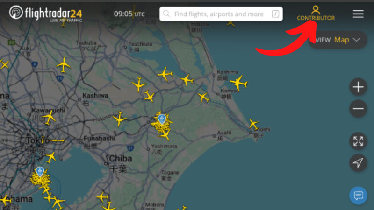Select the Haneda airport blue pin
The image size is (374, 210).
(x=40, y=172)
